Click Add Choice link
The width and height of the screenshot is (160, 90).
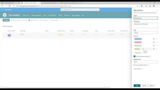pos(137,53)
